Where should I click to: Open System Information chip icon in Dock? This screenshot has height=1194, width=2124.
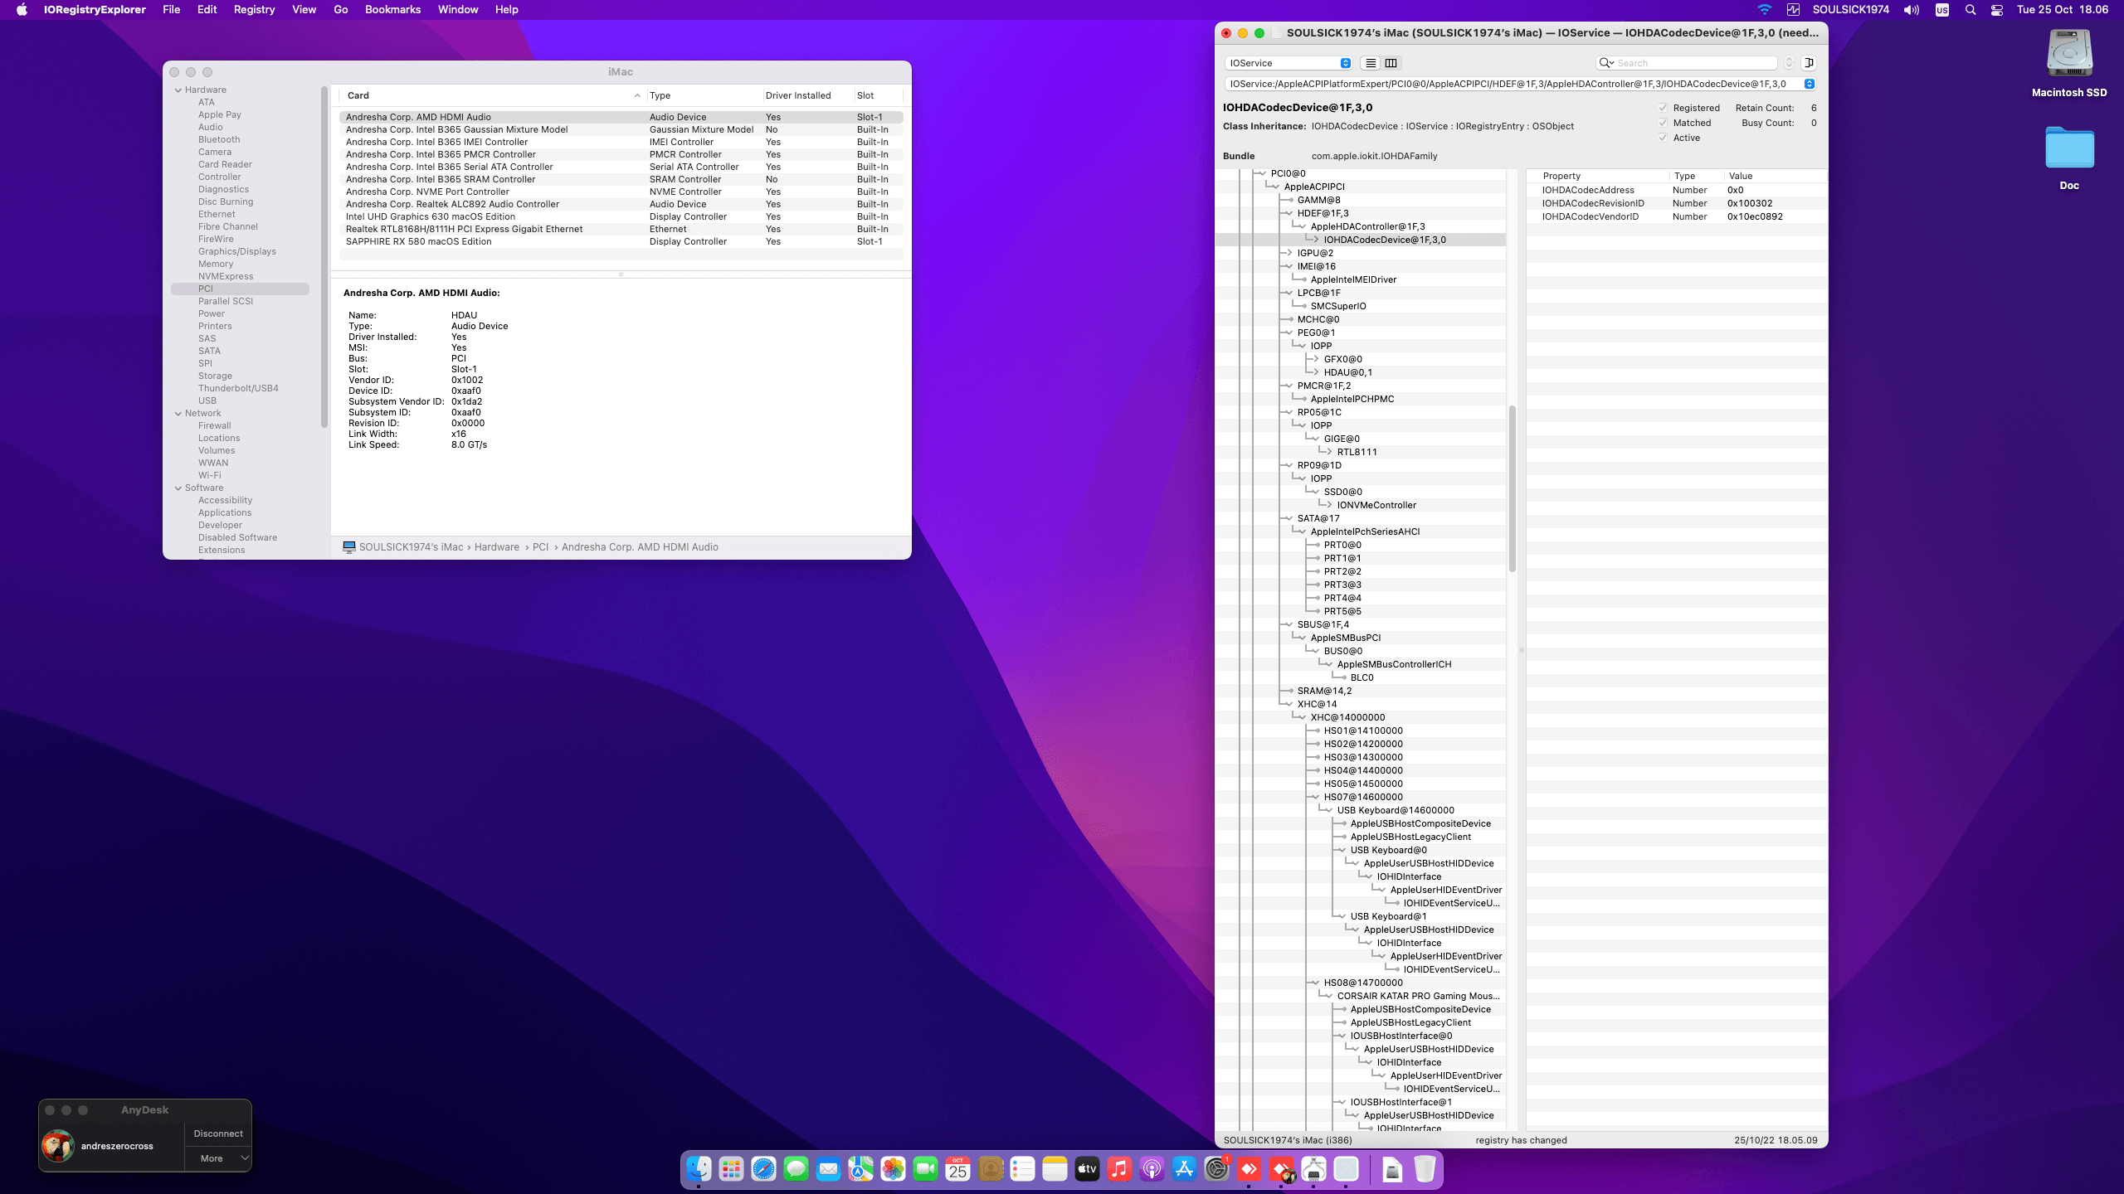(1313, 1169)
